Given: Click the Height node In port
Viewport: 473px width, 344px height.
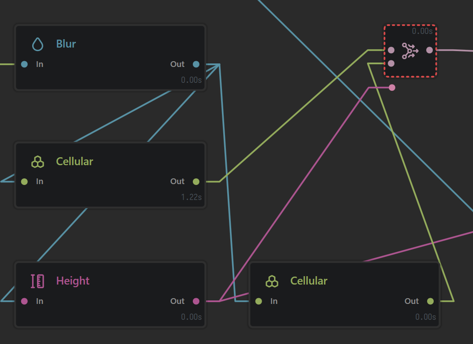Looking at the screenshot, I should 24,301.
